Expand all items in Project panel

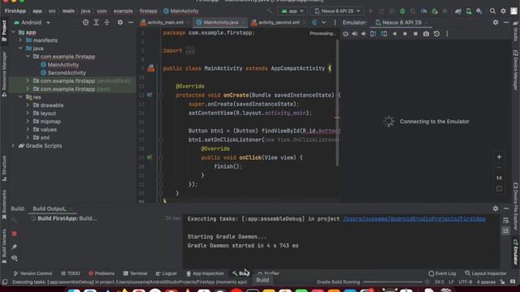click(x=96, y=23)
